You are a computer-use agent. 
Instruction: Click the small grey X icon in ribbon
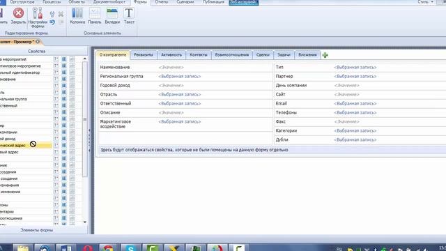pyautogui.click(x=61, y=14)
